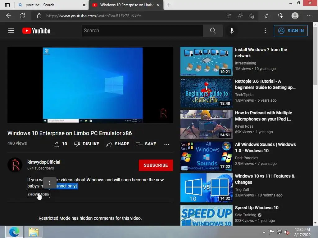
Task: Open the Favorites list icon
Action: [x=267, y=16]
